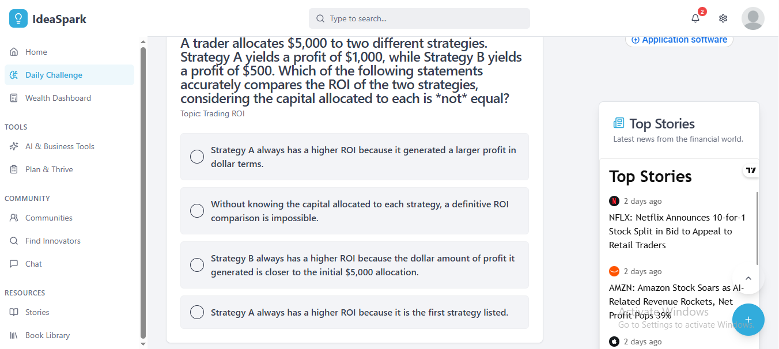Click the IdeaSpark lightbulb logo icon
779x349 pixels.
tap(18, 18)
